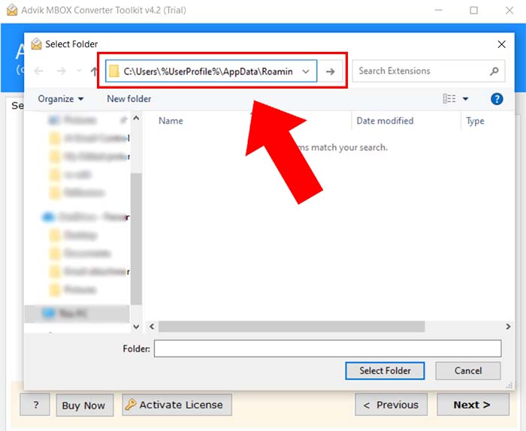Image resolution: width=526 pixels, height=431 pixels.
Task: Go up one folder level
Action: (94, 71)
